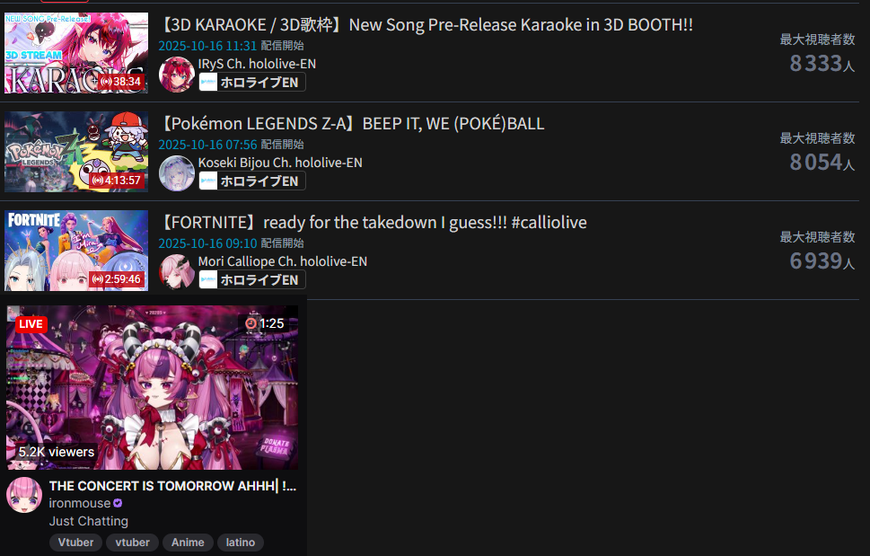
Task: Open ironmouse channel name link
Action: [x=80, y=503]
